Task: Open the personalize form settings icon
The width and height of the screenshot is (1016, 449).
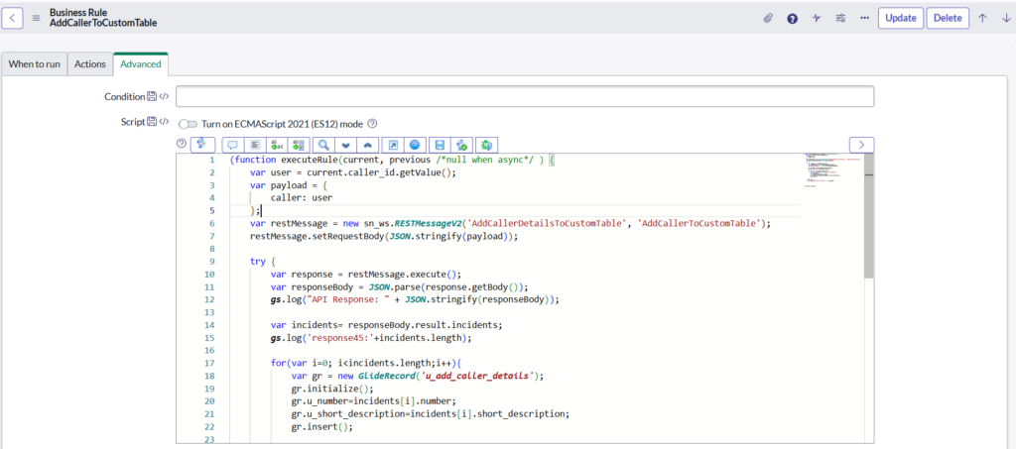Action: pos(840,18)
